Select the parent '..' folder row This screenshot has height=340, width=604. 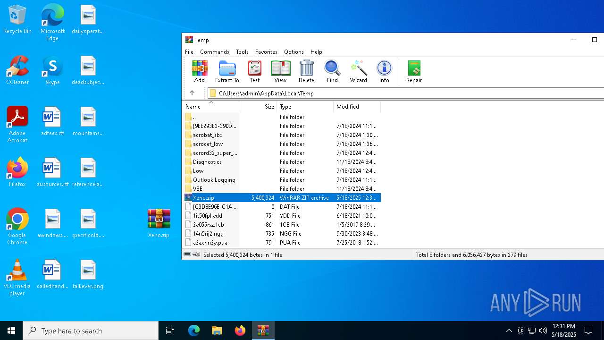point(282,117)
